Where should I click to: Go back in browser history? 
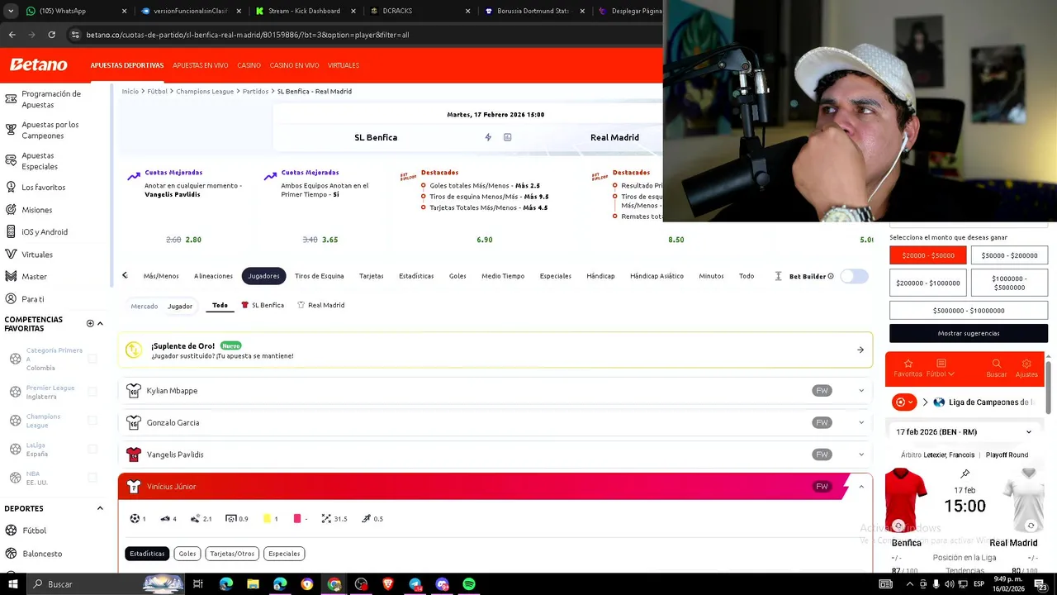coord(12,35)
